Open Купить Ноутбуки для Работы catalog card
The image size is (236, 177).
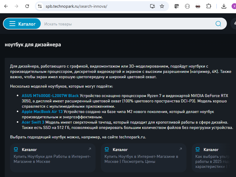(53, 158)
